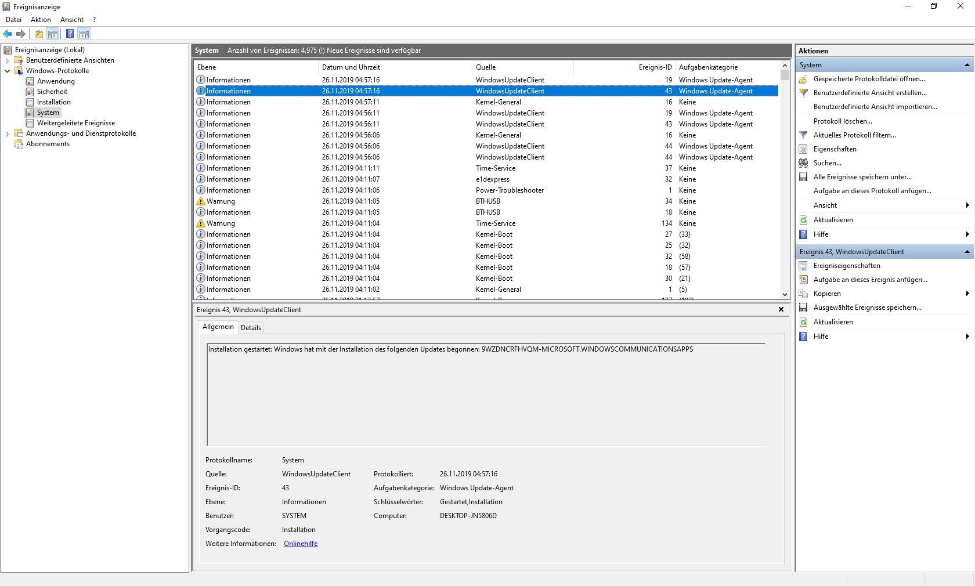
Task: Sort by the Quelle column header
Action: [523, 67]
